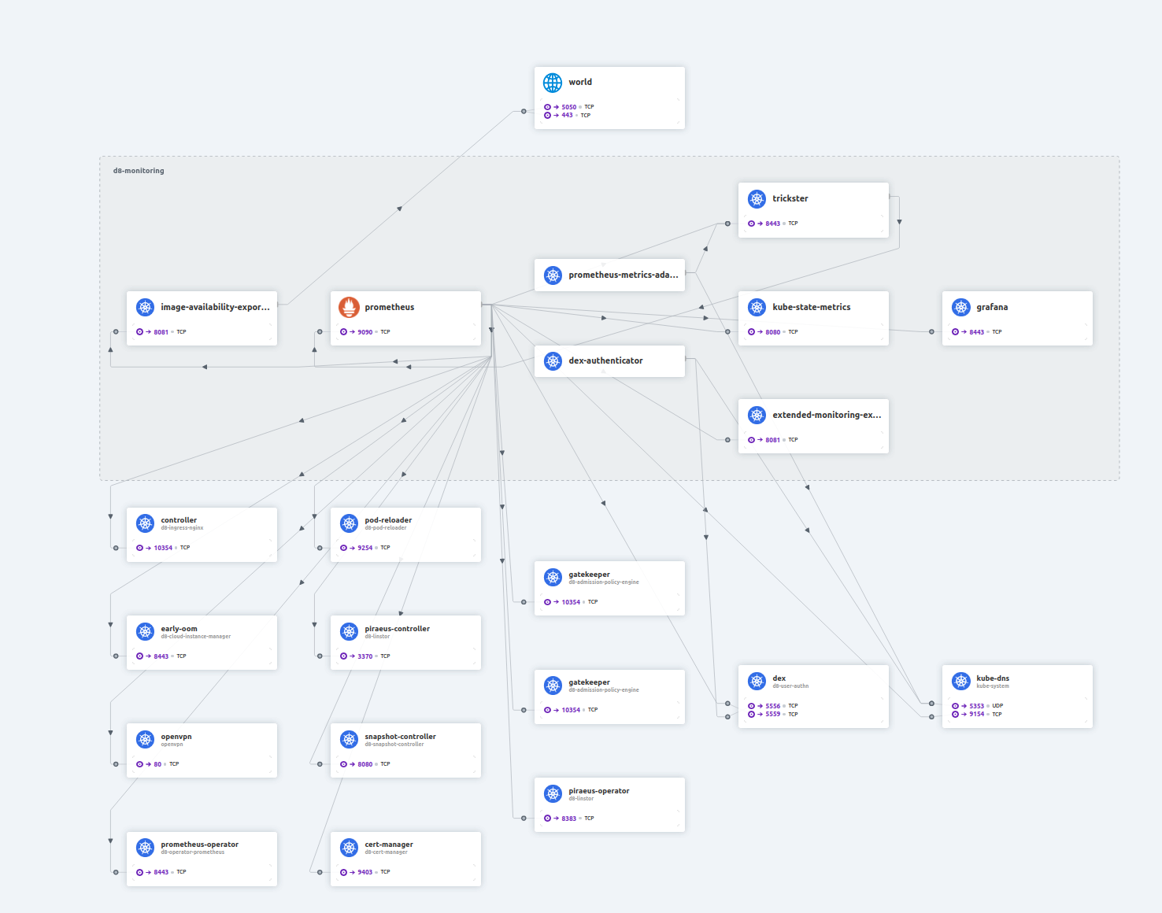
Task: Select the kube-dns service icon
Action: click(960, 682)
